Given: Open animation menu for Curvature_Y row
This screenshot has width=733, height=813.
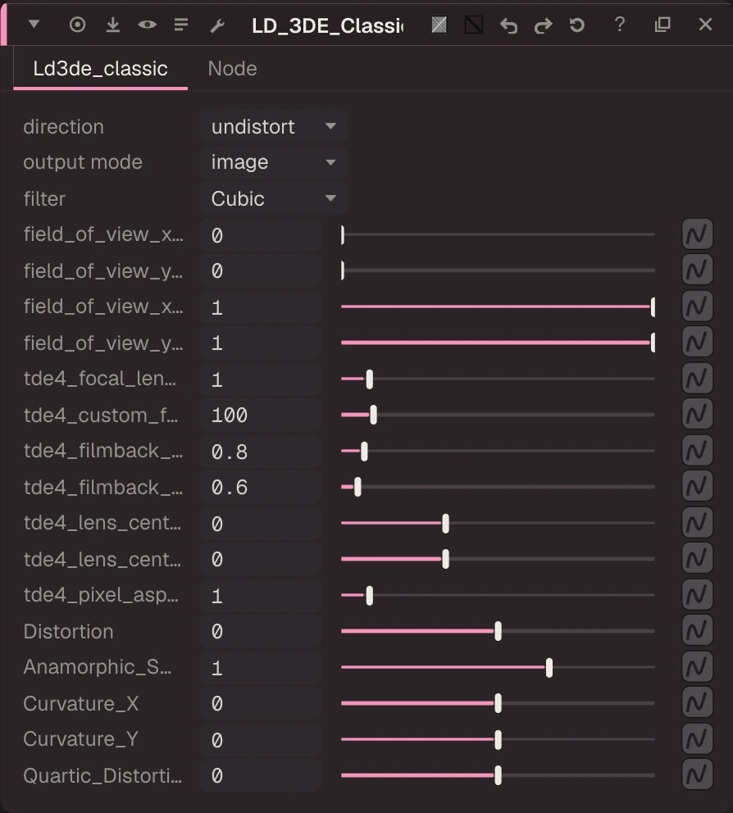Looking at the screenshot, I should (x=697, y=738).
